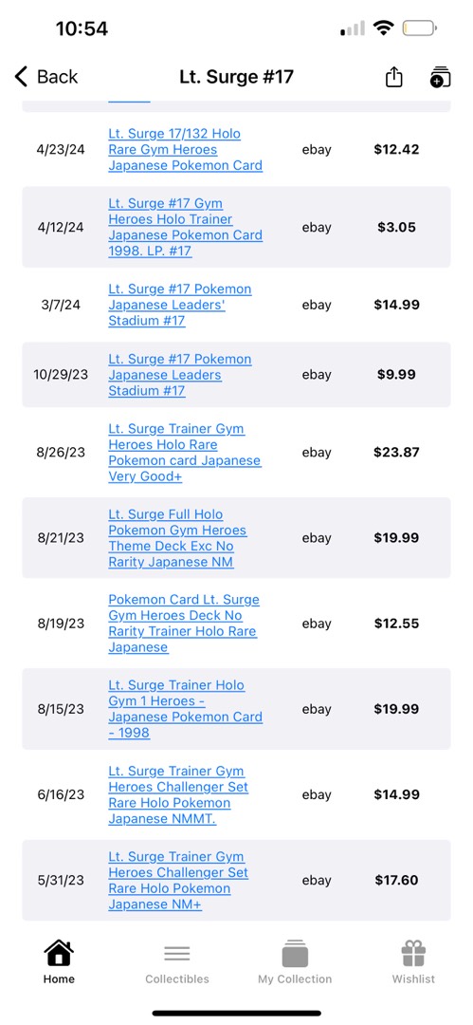Open Lt. Surge 17/132 Holo Rare listing
473x1025 pixels.
pos(186,150)
